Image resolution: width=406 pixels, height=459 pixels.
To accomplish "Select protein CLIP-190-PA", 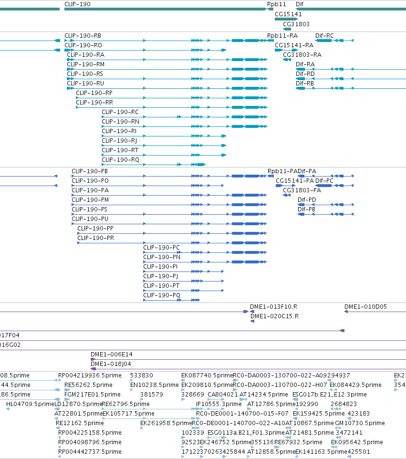I will tap(90, 190).
